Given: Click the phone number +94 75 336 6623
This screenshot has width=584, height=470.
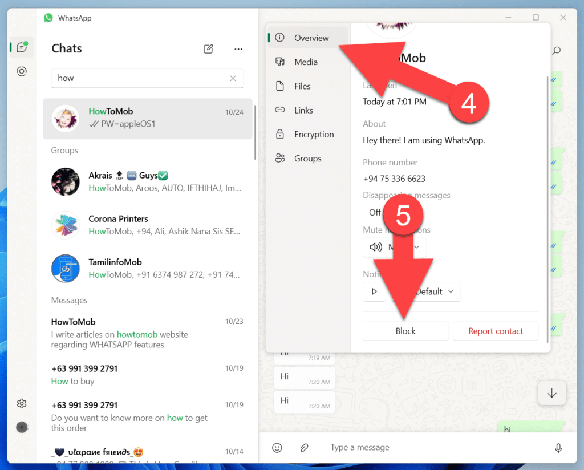Looking at the screenshot, I should [x=394, y=179].
